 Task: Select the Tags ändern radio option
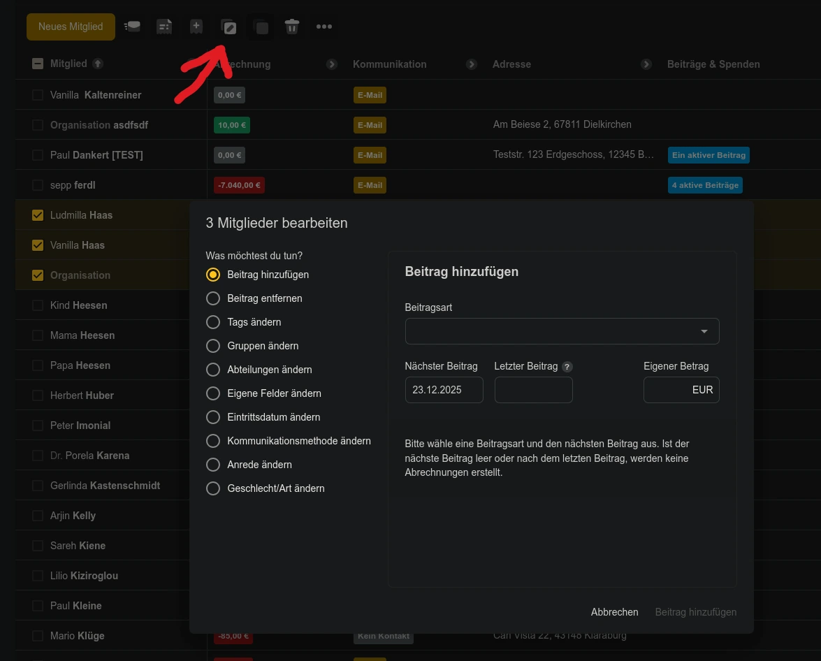point(213,322)
